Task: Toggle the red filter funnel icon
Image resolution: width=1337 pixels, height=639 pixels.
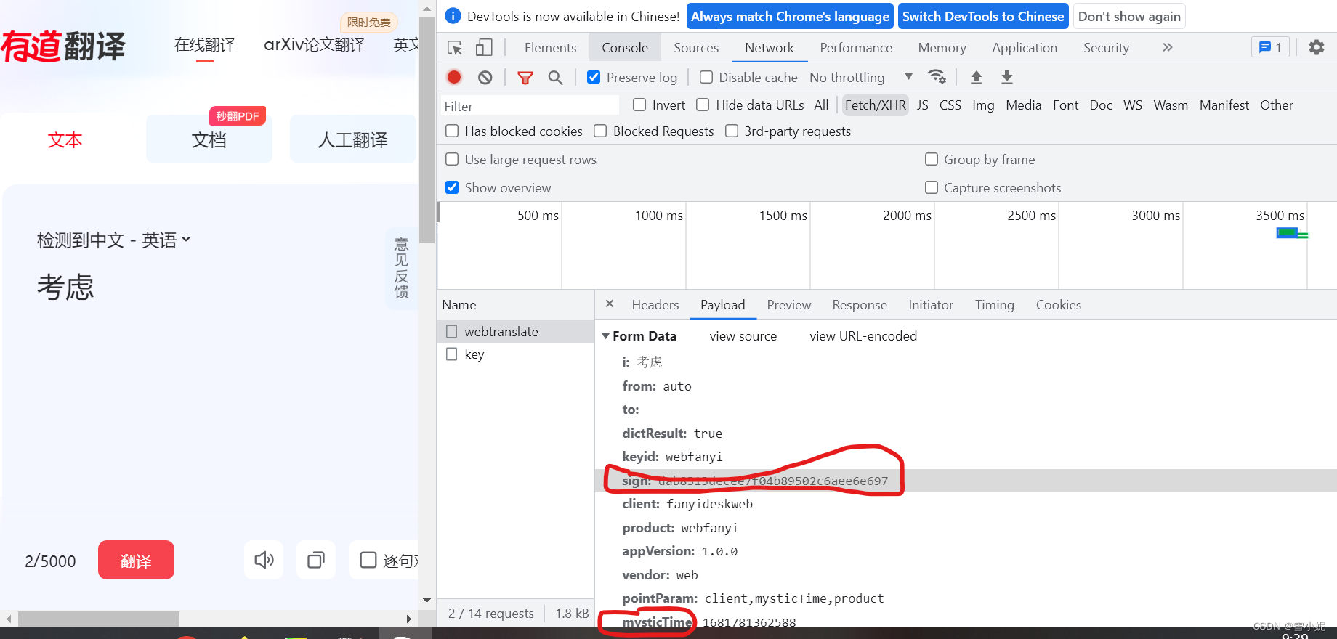Action: pos(525,78)
